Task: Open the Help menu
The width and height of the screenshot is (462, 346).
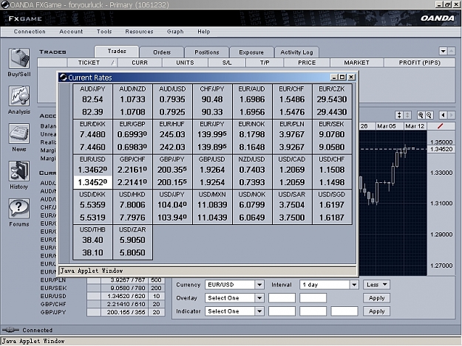Action: tap(204, 32)
